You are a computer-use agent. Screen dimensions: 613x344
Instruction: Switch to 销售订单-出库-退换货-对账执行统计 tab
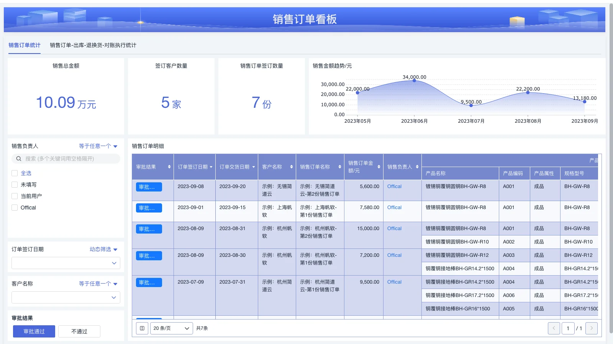click(x=93, y=45)
